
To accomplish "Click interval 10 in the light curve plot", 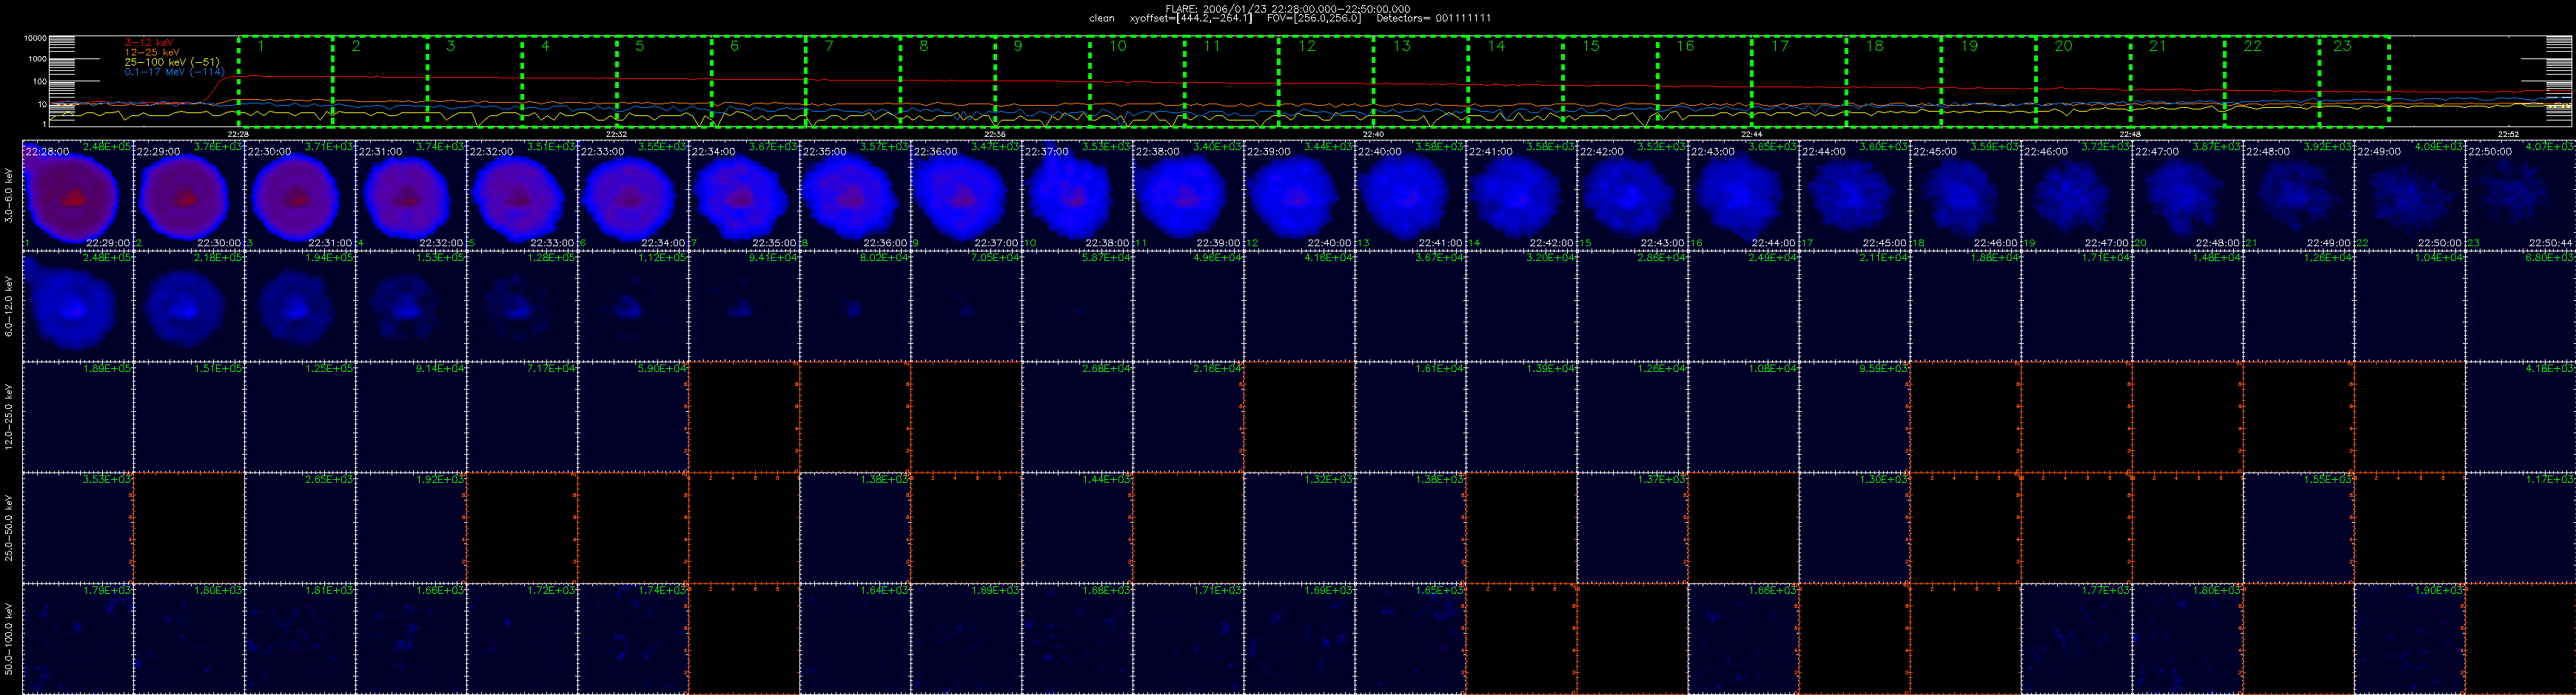I will click(x=1137, y=81).
